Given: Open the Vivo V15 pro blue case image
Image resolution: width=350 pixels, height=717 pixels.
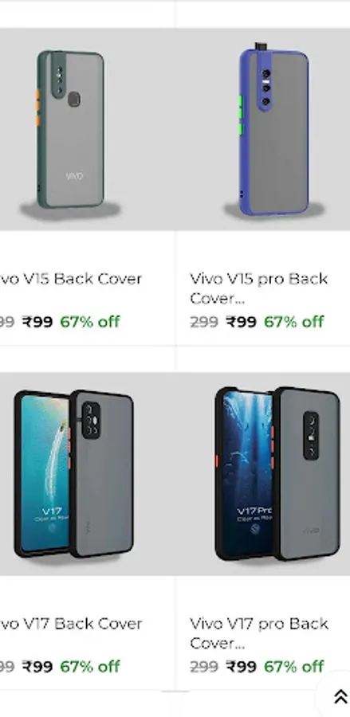Looking at the screenshot, I should tap(264, 129).
